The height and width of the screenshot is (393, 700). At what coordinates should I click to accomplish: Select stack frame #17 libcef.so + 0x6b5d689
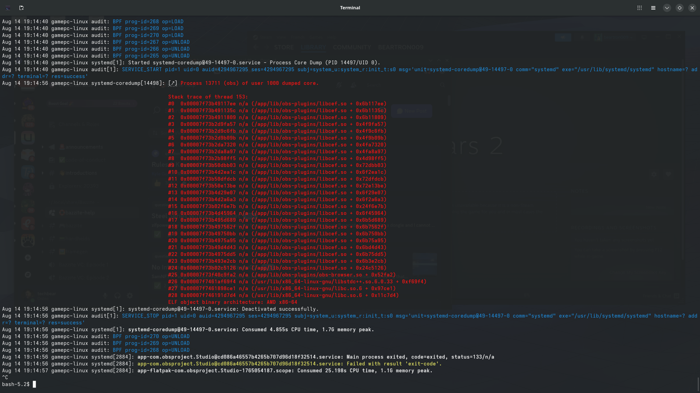pyautogui.click(x=277, y=220)
